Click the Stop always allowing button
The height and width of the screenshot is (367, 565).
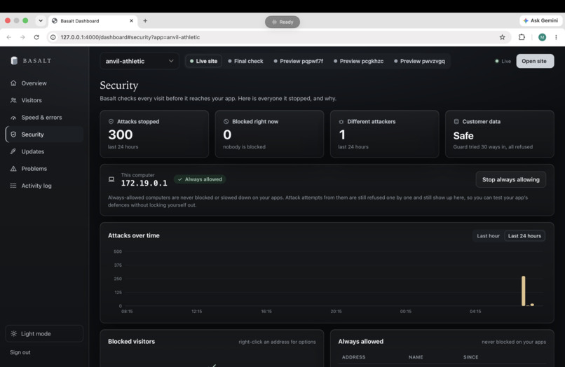[510, 180]
